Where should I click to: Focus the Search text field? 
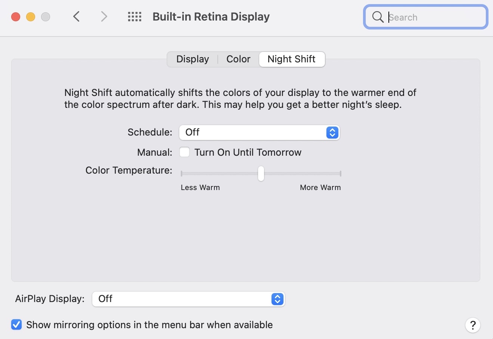433,17
